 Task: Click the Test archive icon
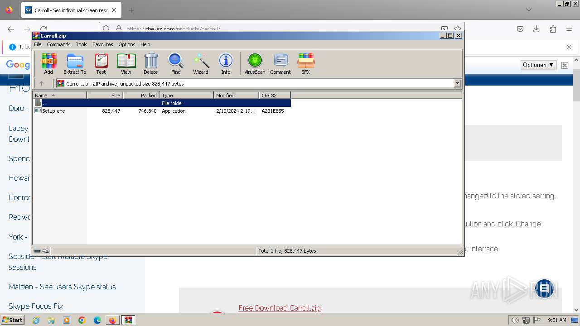[x=101, y=63]
